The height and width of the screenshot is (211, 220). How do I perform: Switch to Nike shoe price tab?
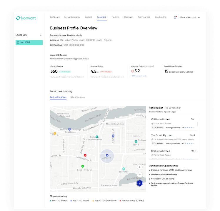tap(78, 97)
